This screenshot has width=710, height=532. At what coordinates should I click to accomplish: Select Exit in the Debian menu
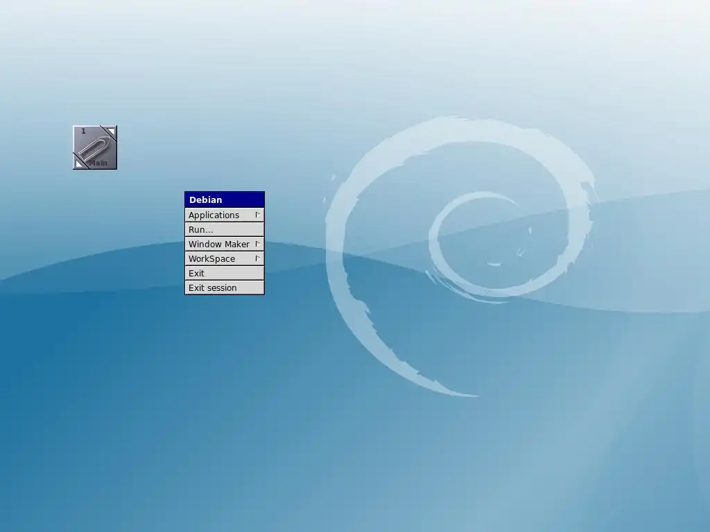[x=225, y=273]
